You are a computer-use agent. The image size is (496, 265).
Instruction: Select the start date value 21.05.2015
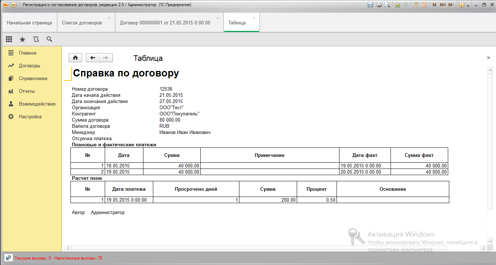171,95
